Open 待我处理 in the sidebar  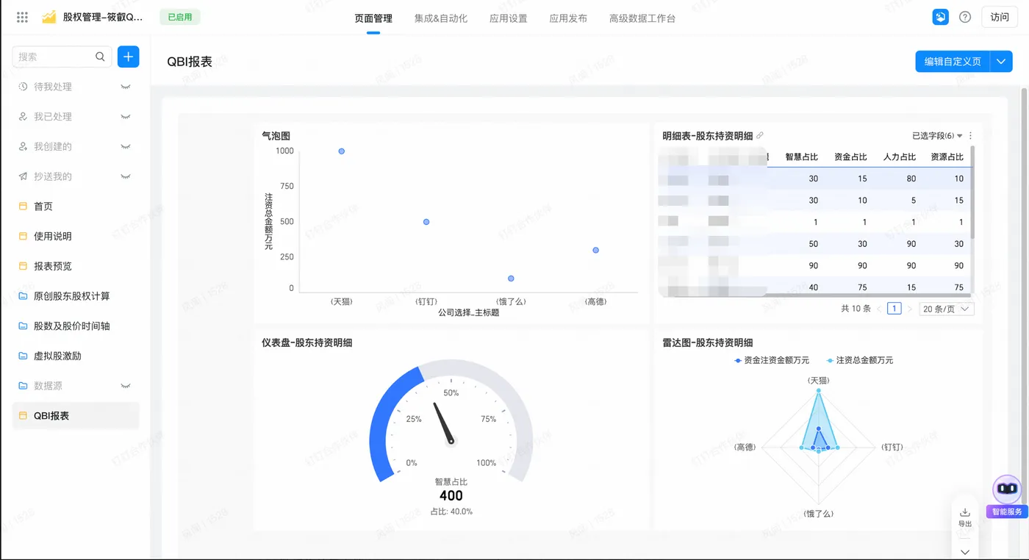(52, 87)
